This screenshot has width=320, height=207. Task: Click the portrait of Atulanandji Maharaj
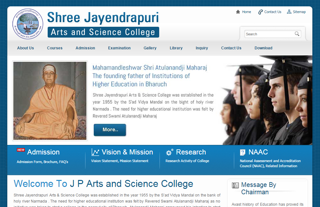point(50,101)
